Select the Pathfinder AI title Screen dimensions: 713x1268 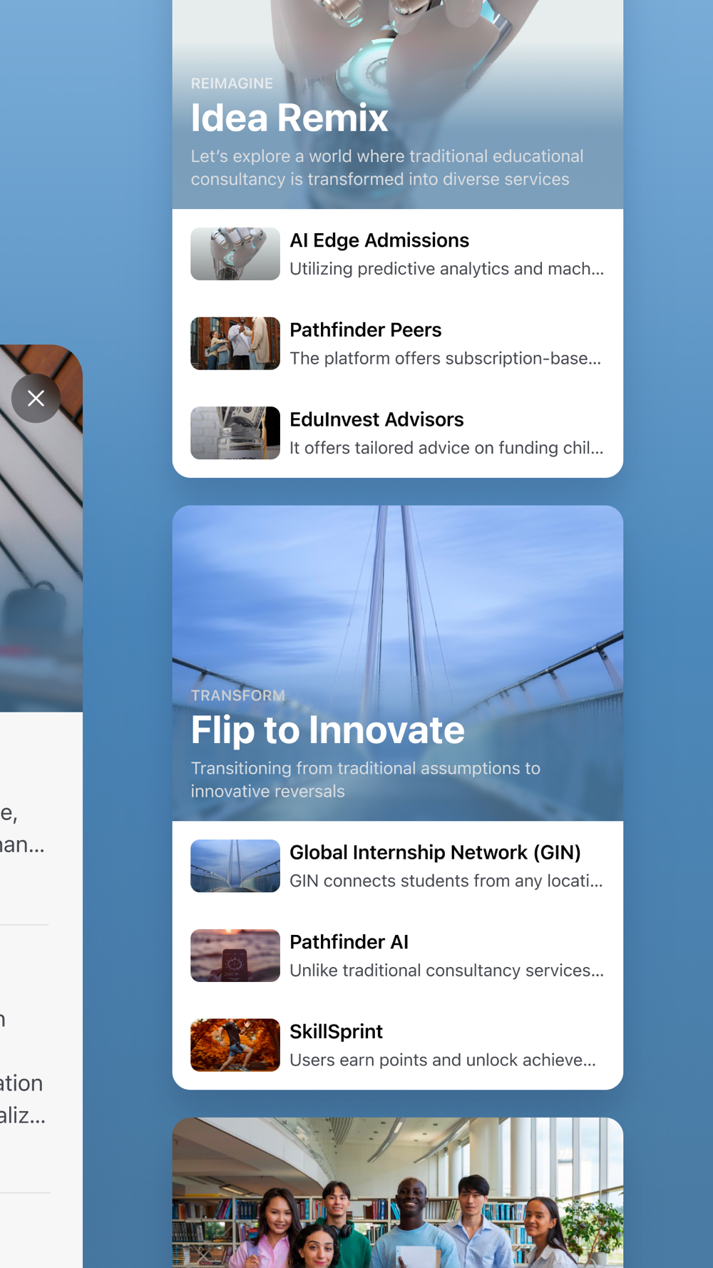pos(349,942)
